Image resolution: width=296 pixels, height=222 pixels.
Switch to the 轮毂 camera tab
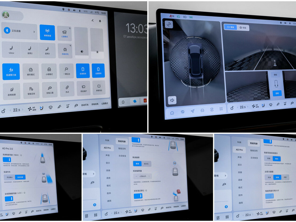(243, 27)
